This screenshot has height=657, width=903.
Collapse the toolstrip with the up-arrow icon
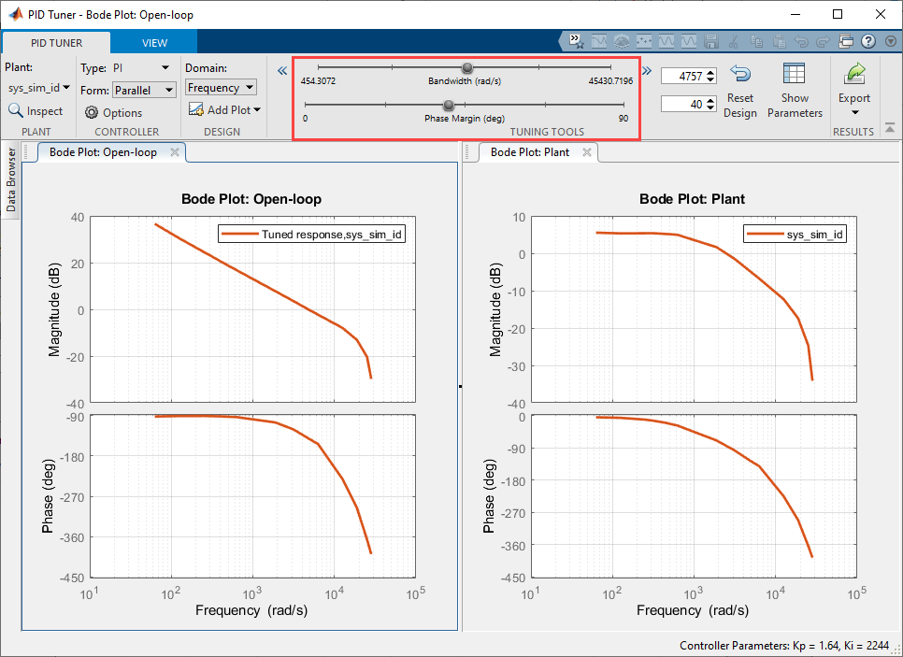tap(890, 128)
